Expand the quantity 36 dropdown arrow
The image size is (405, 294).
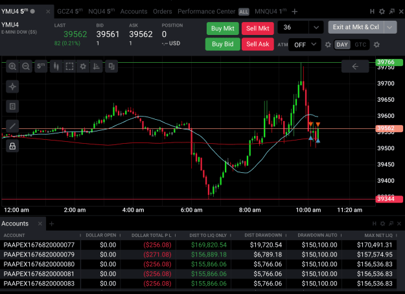point(316,27)
